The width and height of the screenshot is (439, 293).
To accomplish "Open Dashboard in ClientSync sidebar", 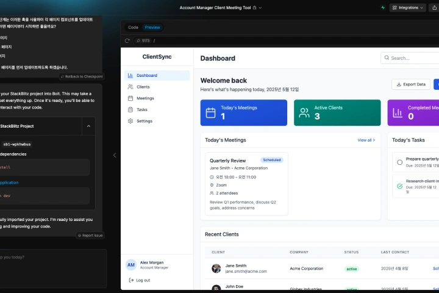I will point(157,76).
